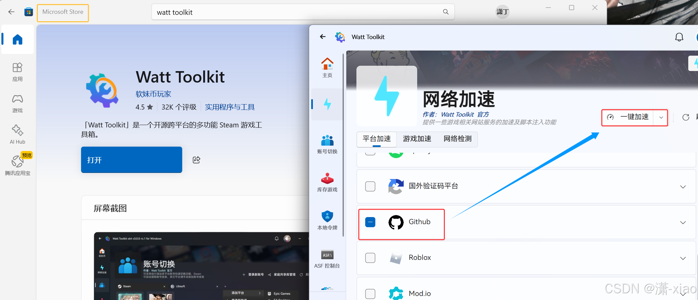The width and height of the screenshot is (698, 300).
Task: Open 本地令牌 in Watt Toolkit sidebar
Action: coord(327,220)
